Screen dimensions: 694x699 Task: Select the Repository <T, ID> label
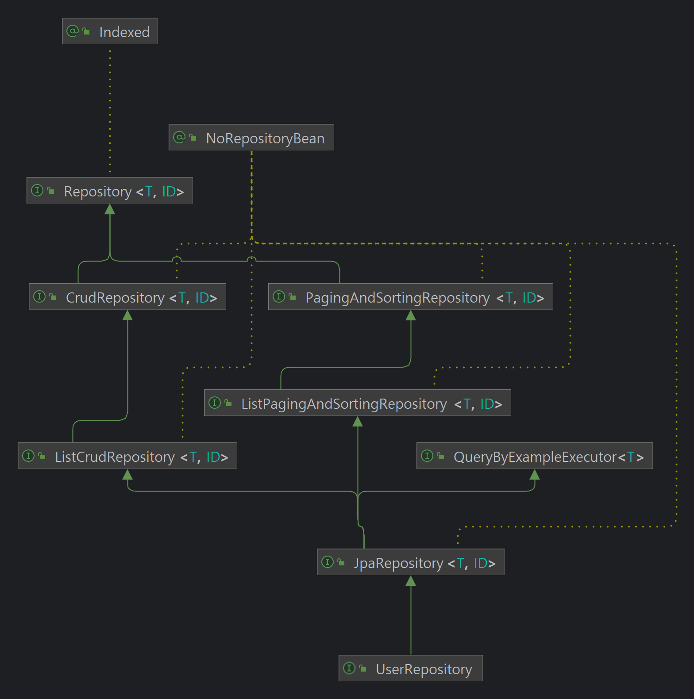tap(124, 191)
